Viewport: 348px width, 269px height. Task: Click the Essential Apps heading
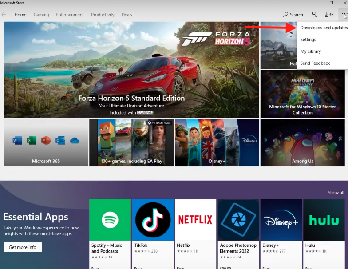pyautogui.click(x=36, y=217)
